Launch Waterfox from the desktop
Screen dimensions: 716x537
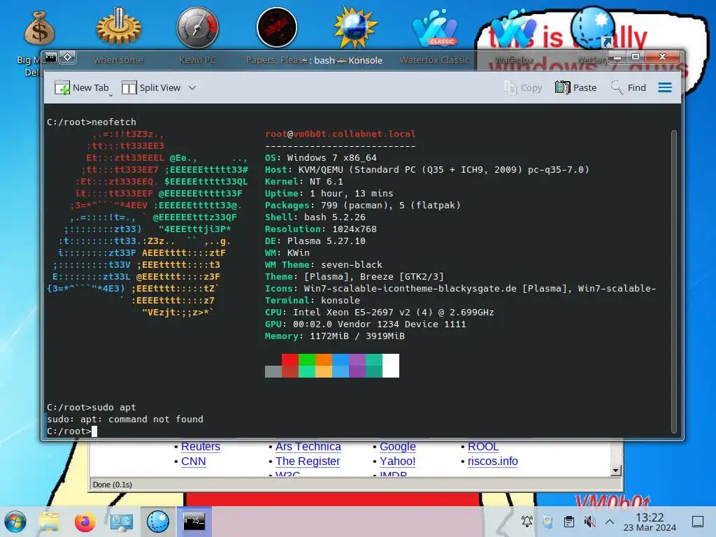click(513, 28)
